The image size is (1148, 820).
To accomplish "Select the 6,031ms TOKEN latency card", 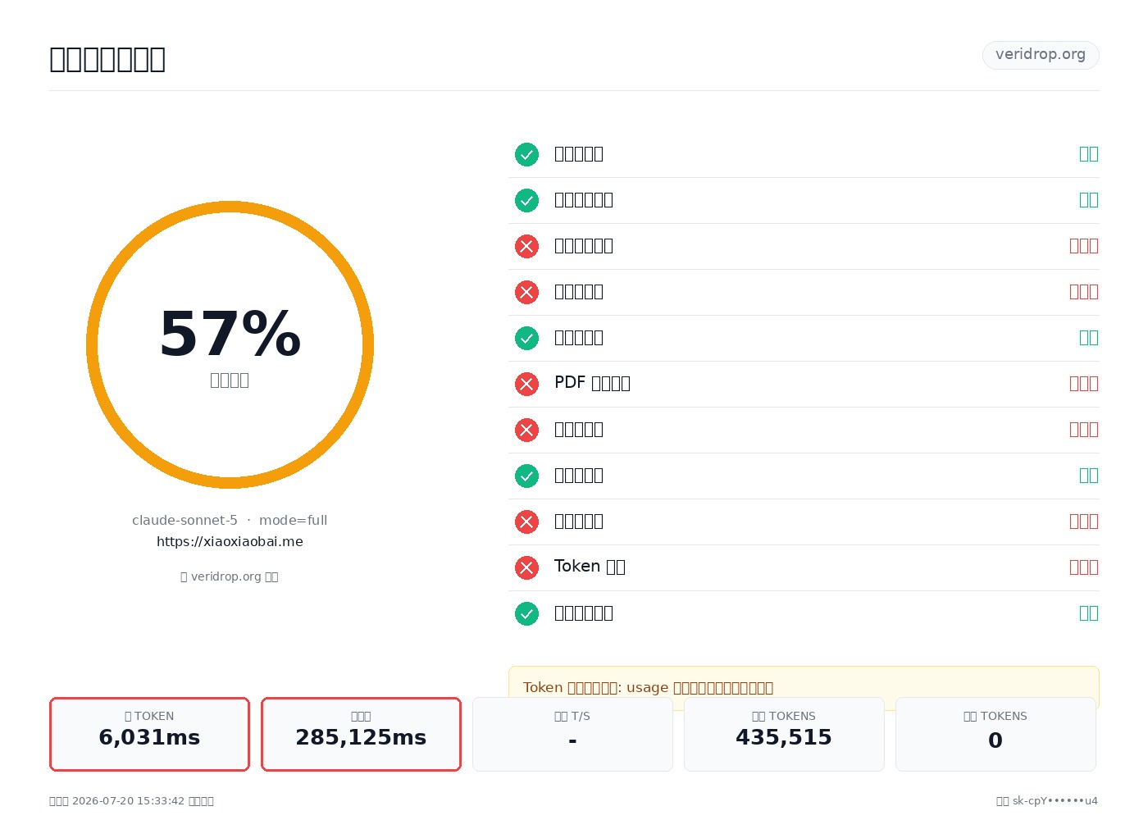I will click(x=149, y=734).
